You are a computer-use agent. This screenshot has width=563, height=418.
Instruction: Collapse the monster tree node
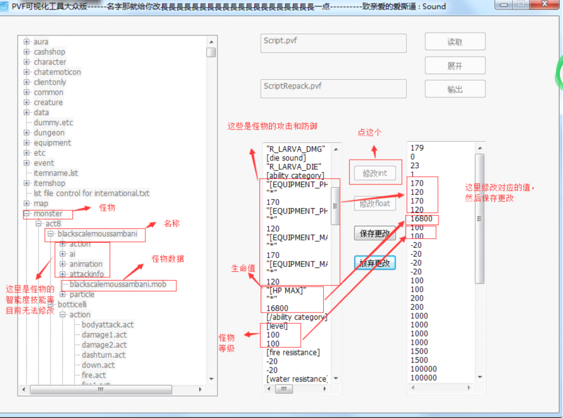coord(27,214)
